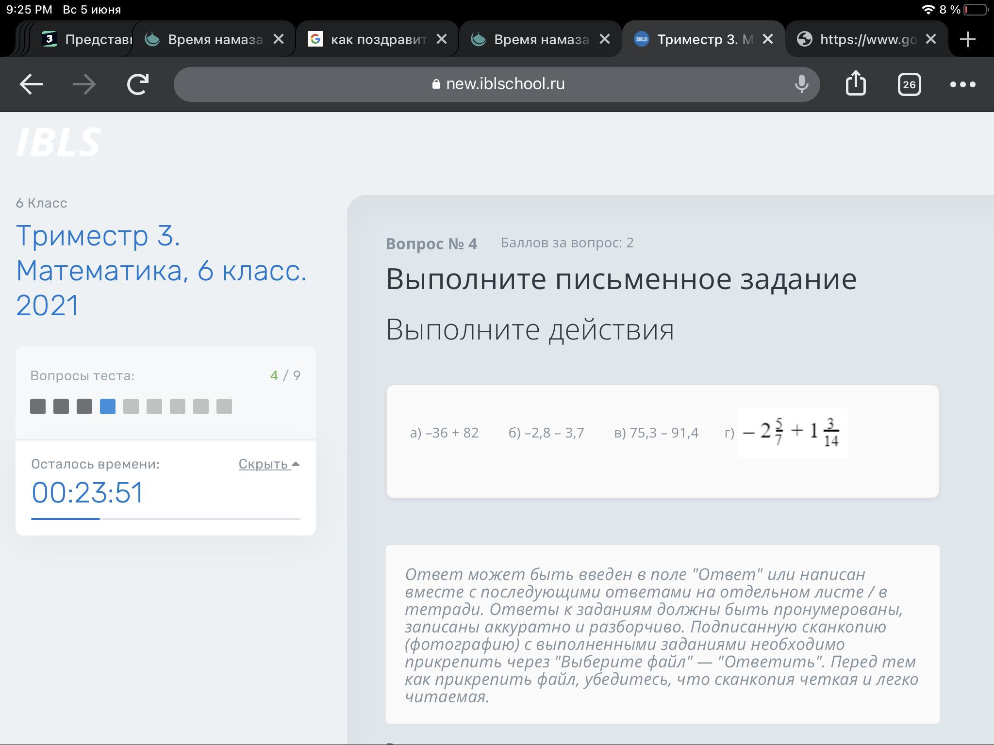Close the Триместр 3 tab
The image size is (994, 745).
(x=767, y=39)
